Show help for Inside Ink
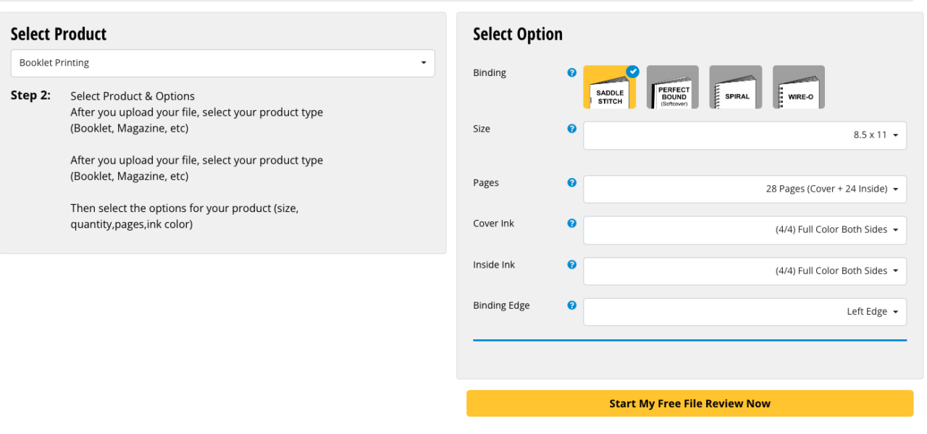Viewport: 927px width, 434px height. coord(571,265)
